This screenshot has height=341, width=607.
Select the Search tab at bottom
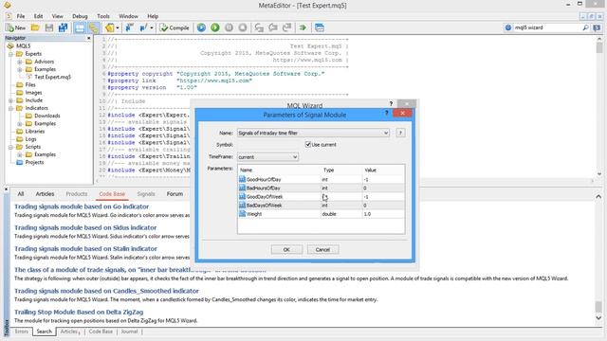[x=45, y=332]
